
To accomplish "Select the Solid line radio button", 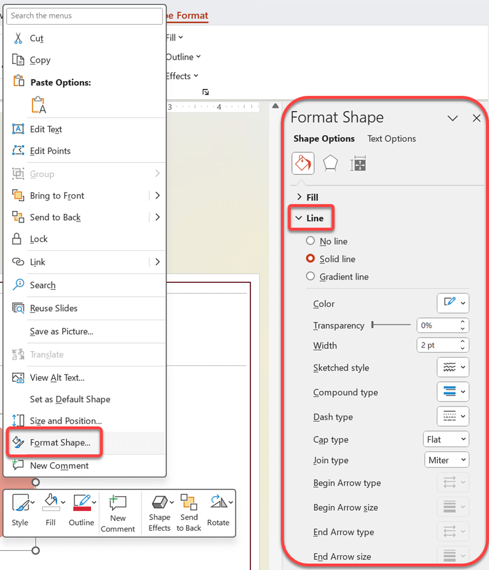I will coord(310,258).
